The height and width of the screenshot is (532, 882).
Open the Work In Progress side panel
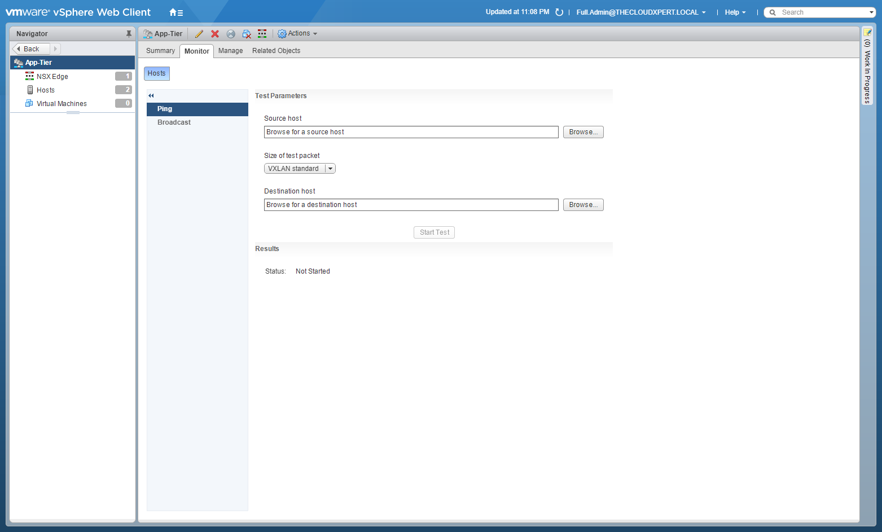tap(867, 68)
